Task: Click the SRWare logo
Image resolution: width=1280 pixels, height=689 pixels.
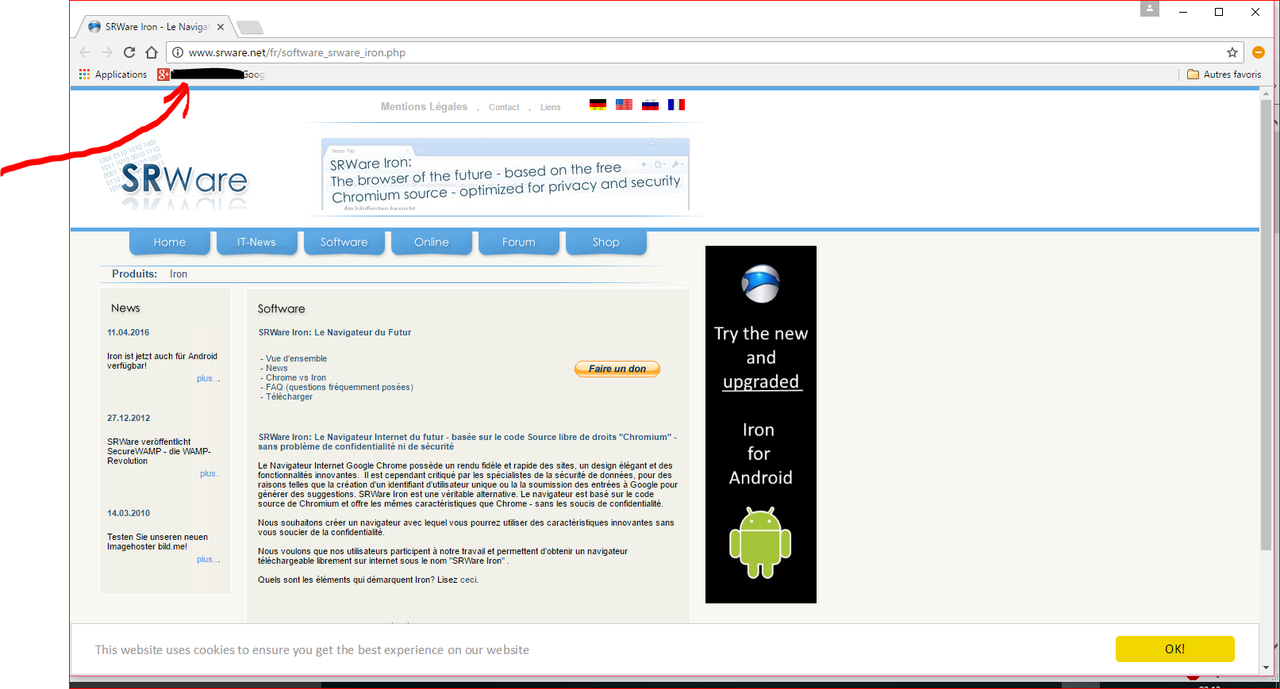Action: coord(174,176)
